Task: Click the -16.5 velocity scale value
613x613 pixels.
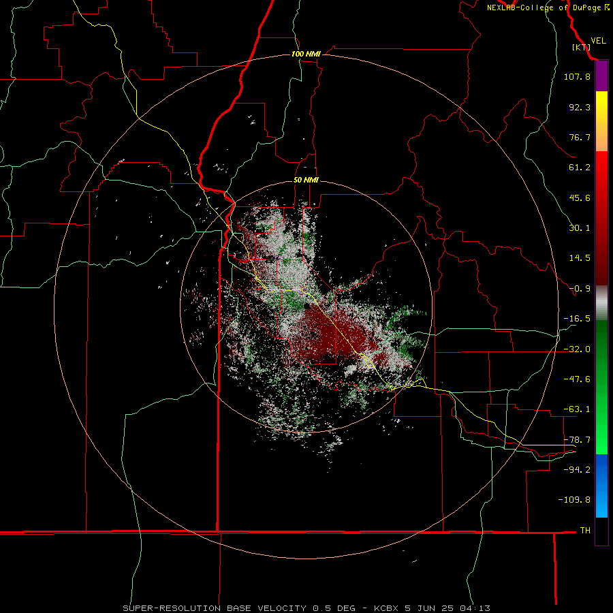Action: click(577, 319)
